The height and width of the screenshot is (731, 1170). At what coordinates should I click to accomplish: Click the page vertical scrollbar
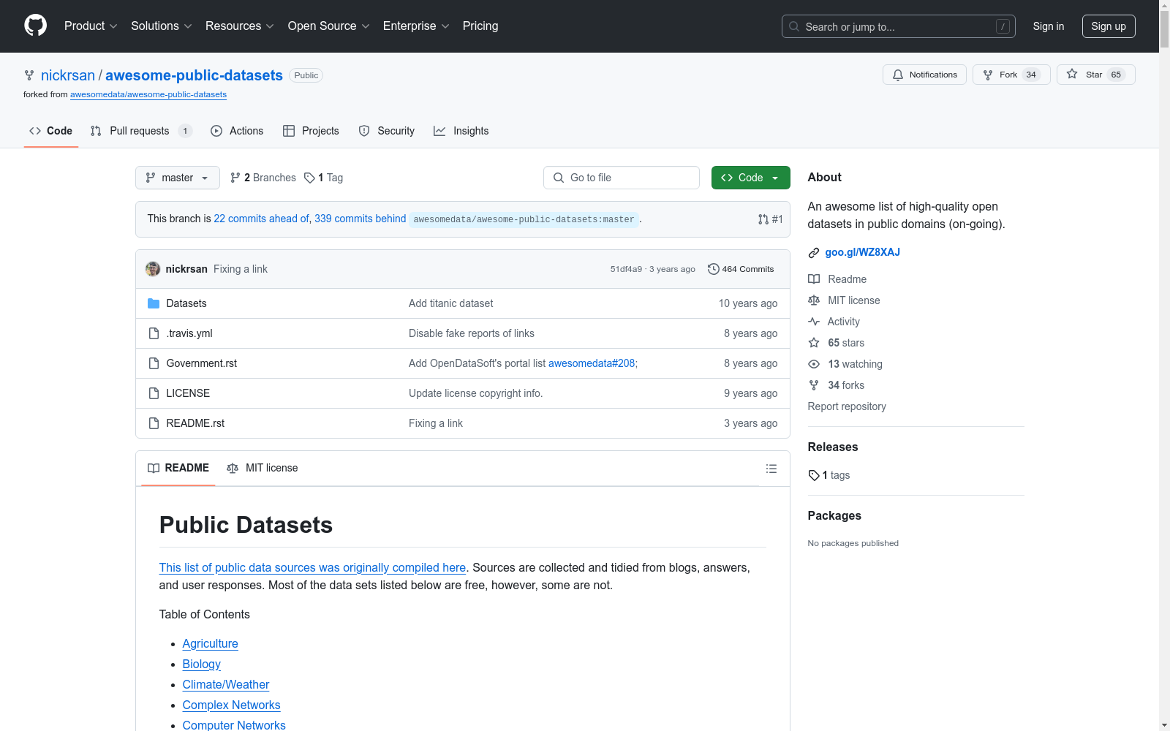click(1164, 365)
